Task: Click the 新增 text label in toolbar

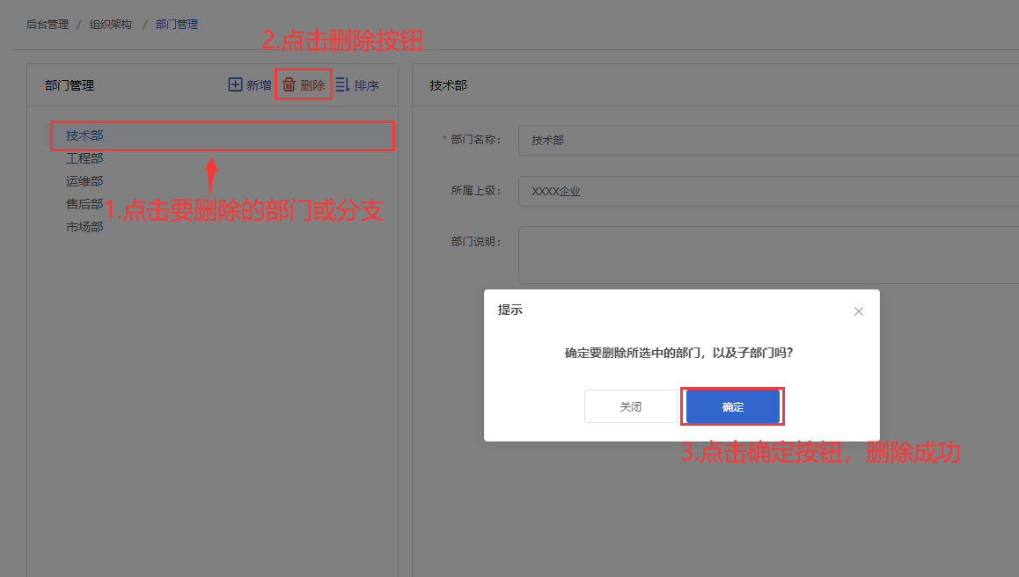Action: [259, 85]
